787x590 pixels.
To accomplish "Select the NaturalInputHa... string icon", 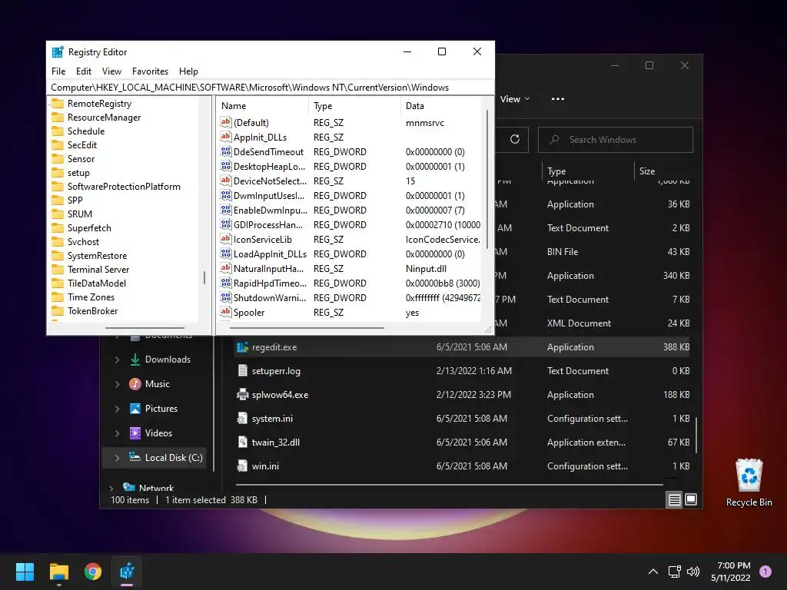I will click(x=226, y=268).
